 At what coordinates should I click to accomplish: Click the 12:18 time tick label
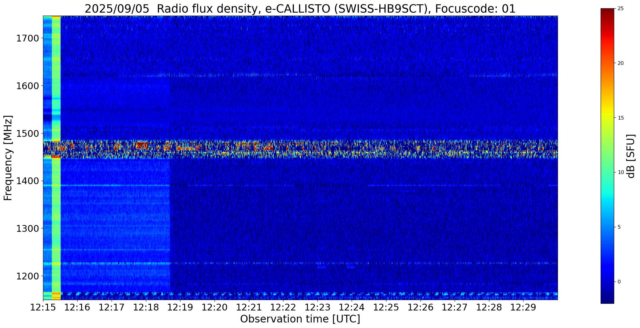click(146, 307)
